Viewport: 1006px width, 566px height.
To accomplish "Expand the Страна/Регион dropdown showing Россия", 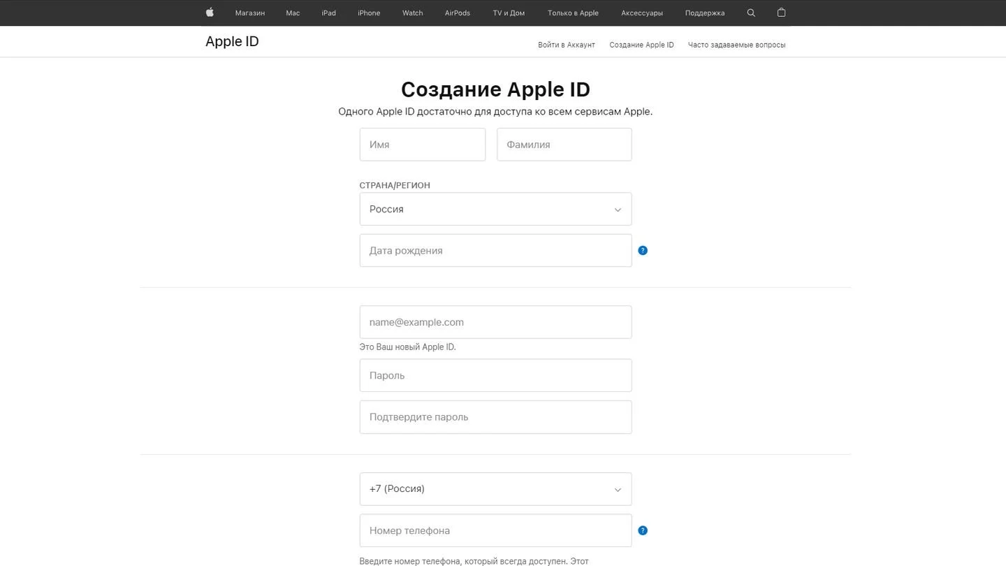I will click(x=495, y=209).
